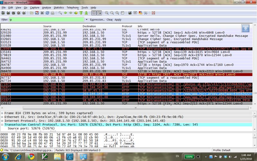Open Windows Start menu
The width and height of the screenshot is (257, 161).
(5, 156)
